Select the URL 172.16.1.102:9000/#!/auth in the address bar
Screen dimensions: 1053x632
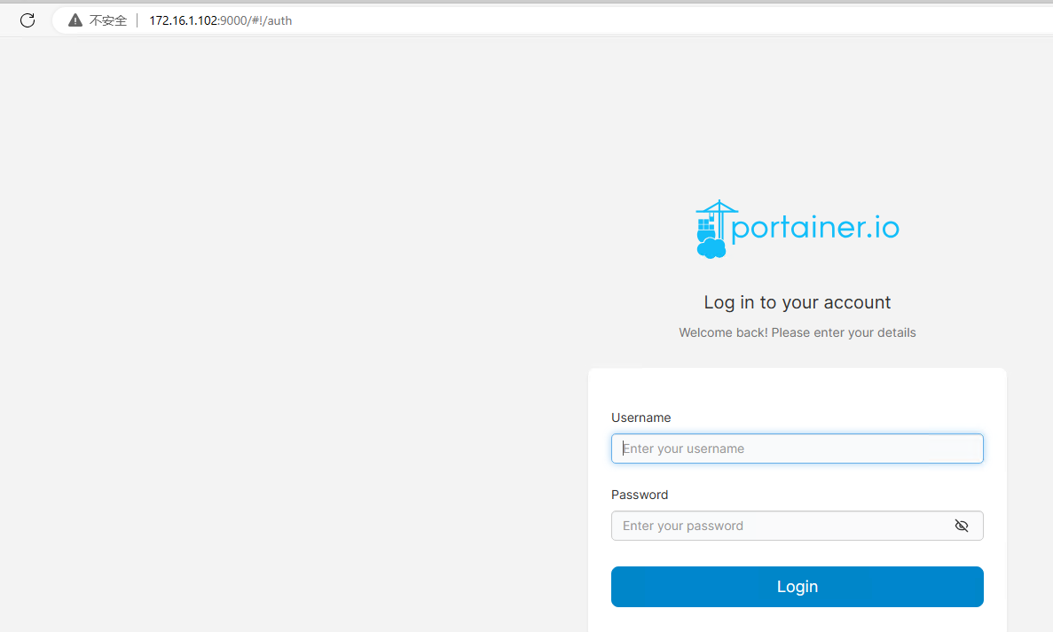220,20
